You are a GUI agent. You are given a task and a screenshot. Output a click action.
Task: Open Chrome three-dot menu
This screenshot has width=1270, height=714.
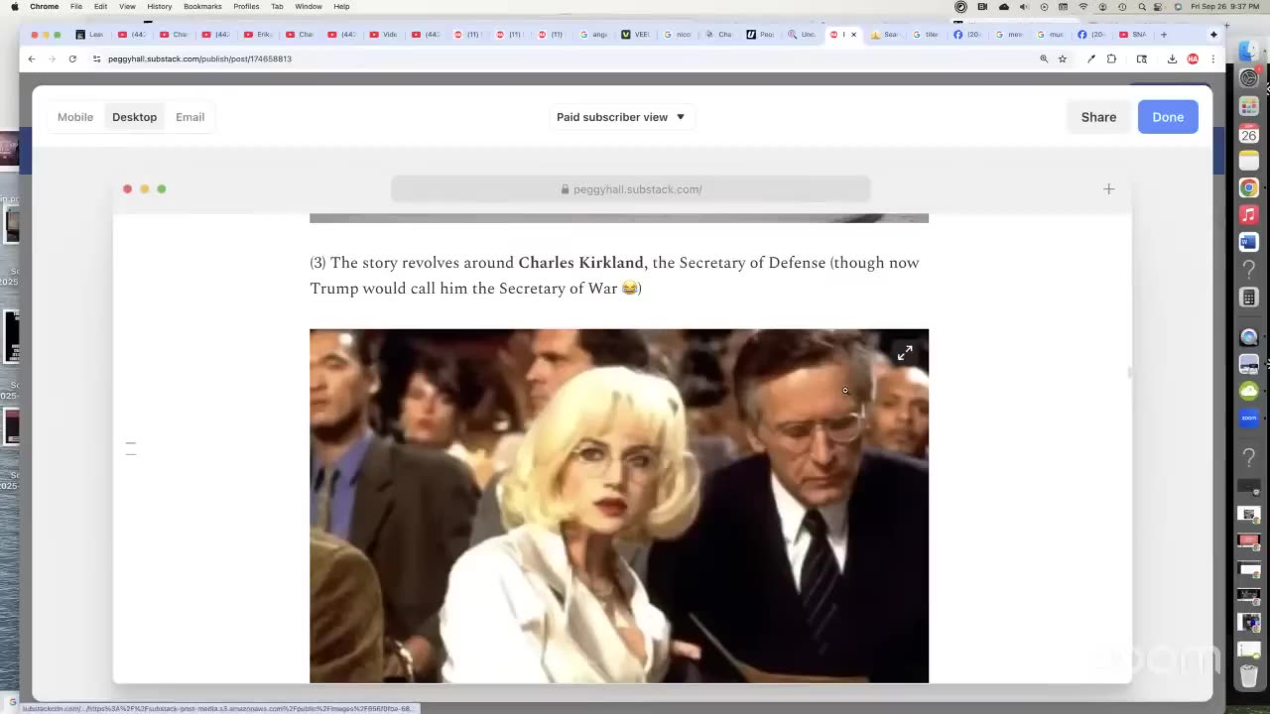[x=1212, y=59]
